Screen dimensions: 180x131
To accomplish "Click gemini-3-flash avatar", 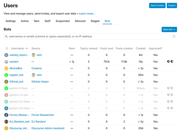I will (x=6, y=88).
